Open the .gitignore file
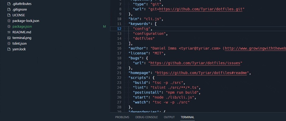The height and width of the screenshot is (121, 286). (x=19, y=9)
